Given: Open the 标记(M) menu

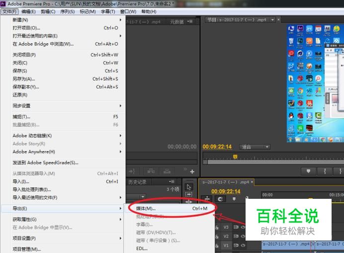Looking at the screenshot, I should (87, 11).
